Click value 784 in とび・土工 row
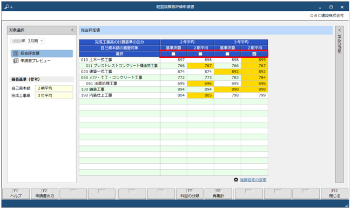 click(x=254, y=78)
